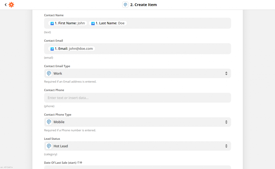Click the Contact Phone label
This screenshot has height=169, width=275.
pyautogui.click(x=54, y=90)
